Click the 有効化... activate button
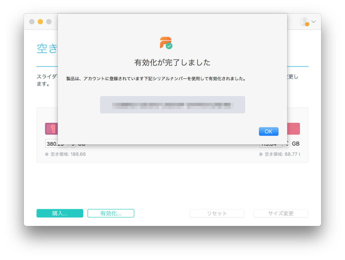This screenshot has height=260, width=345. (x=111, y=213)
